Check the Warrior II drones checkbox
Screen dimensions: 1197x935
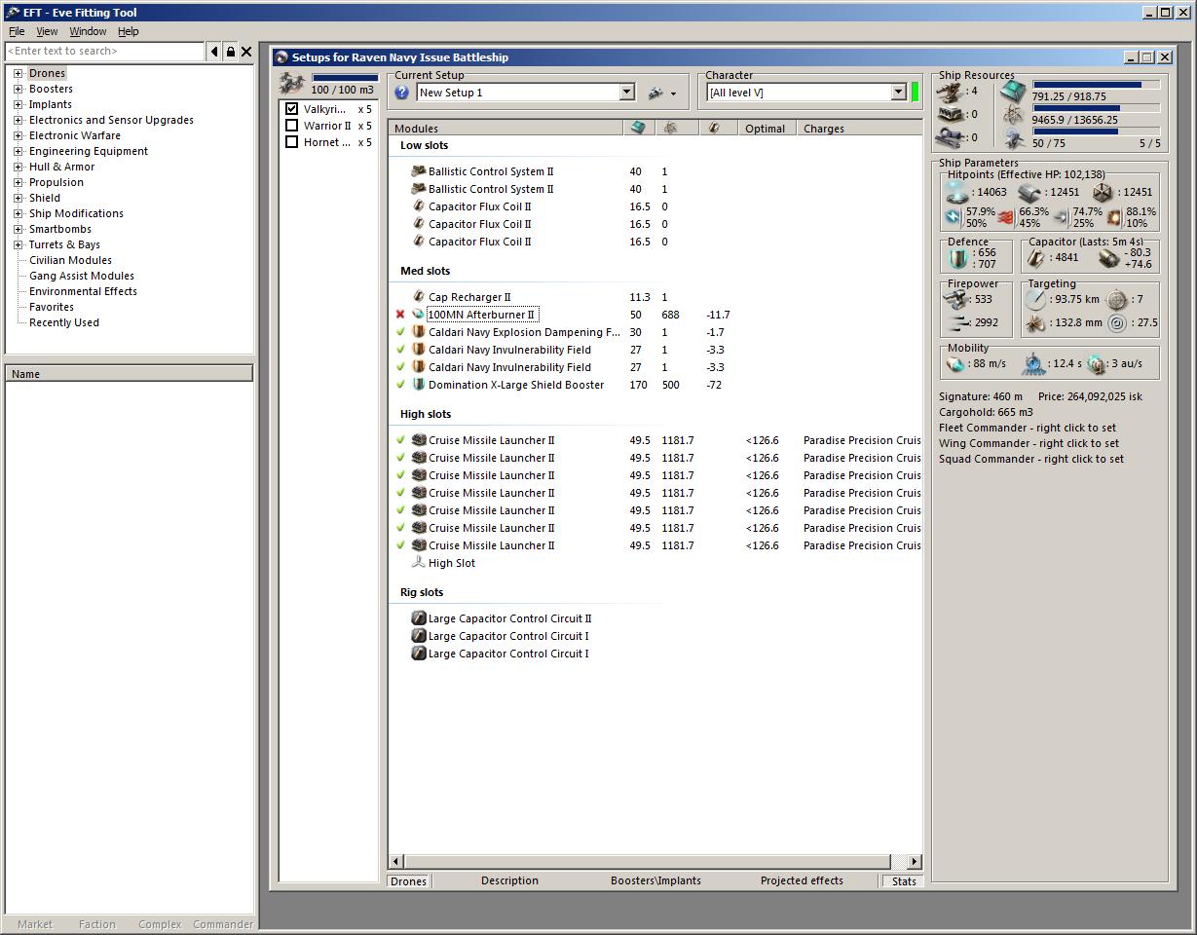[x=291, y=126]
